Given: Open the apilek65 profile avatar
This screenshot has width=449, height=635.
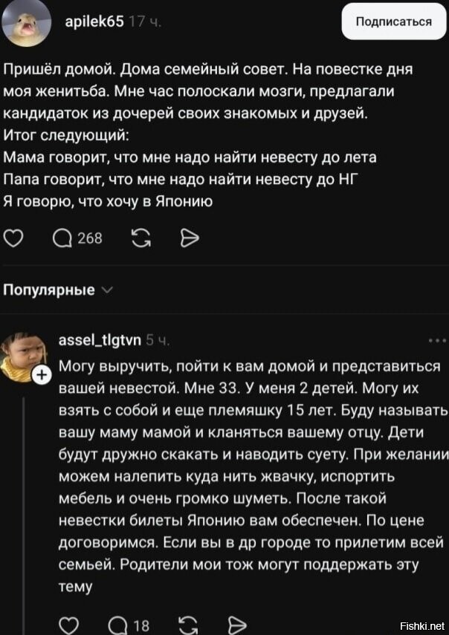Looking at the screenshot, I should [26, 24].
